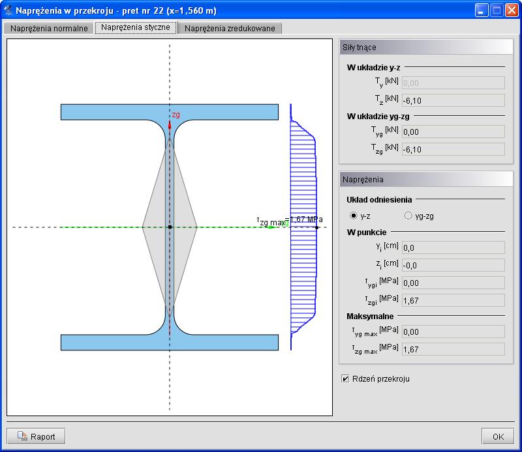Click the top flange of the I-section
Screen dimensions: 522x452
coord(170,112)
